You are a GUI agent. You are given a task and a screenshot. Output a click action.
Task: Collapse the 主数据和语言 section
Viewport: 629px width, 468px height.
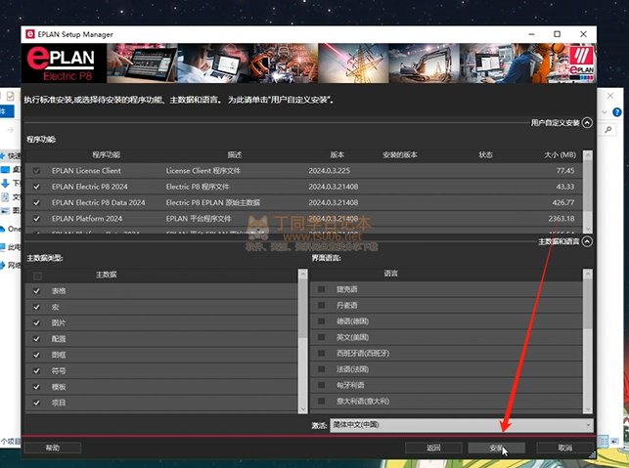pyautogui.click(x=587, y=240)
